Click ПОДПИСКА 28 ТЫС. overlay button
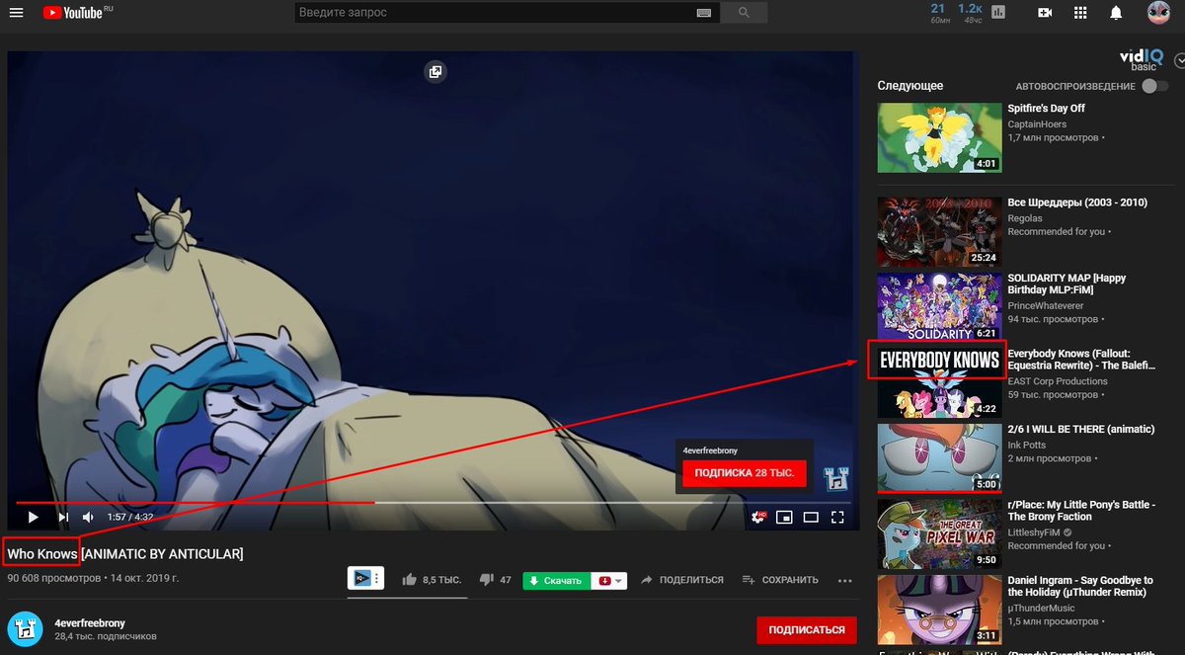 (x=745, y=474)
